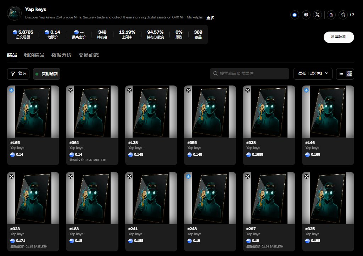Open the NFT #323 card image

pos(33,198)
